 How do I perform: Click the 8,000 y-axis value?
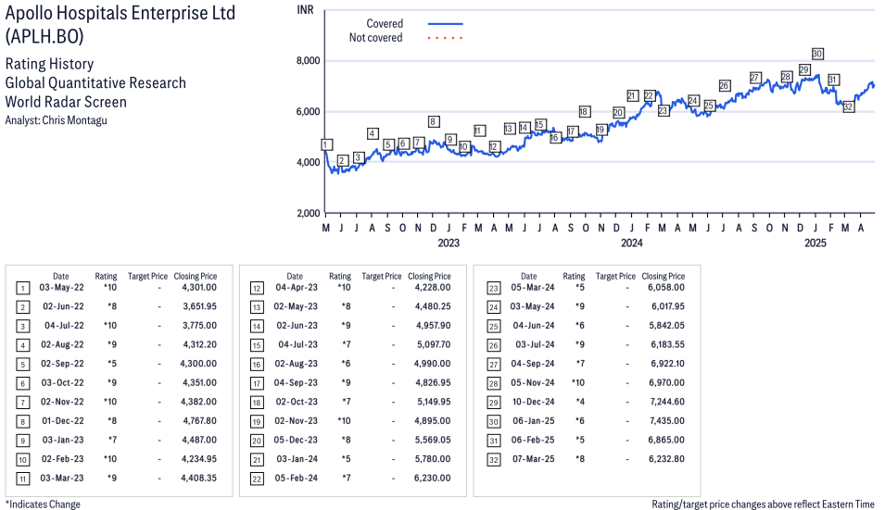pyautogui.click(x=309, y=60)
